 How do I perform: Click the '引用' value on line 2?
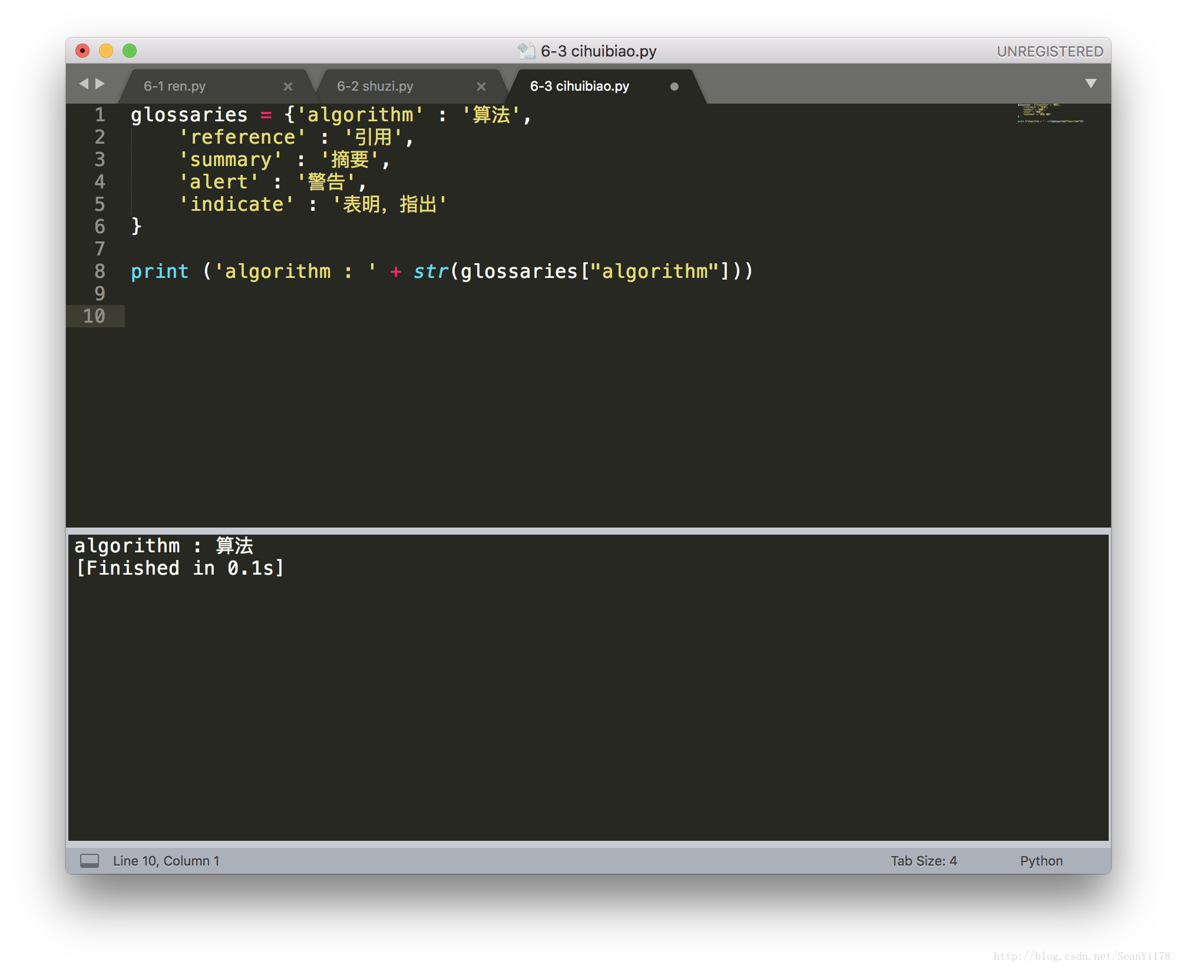coord(373,137)
